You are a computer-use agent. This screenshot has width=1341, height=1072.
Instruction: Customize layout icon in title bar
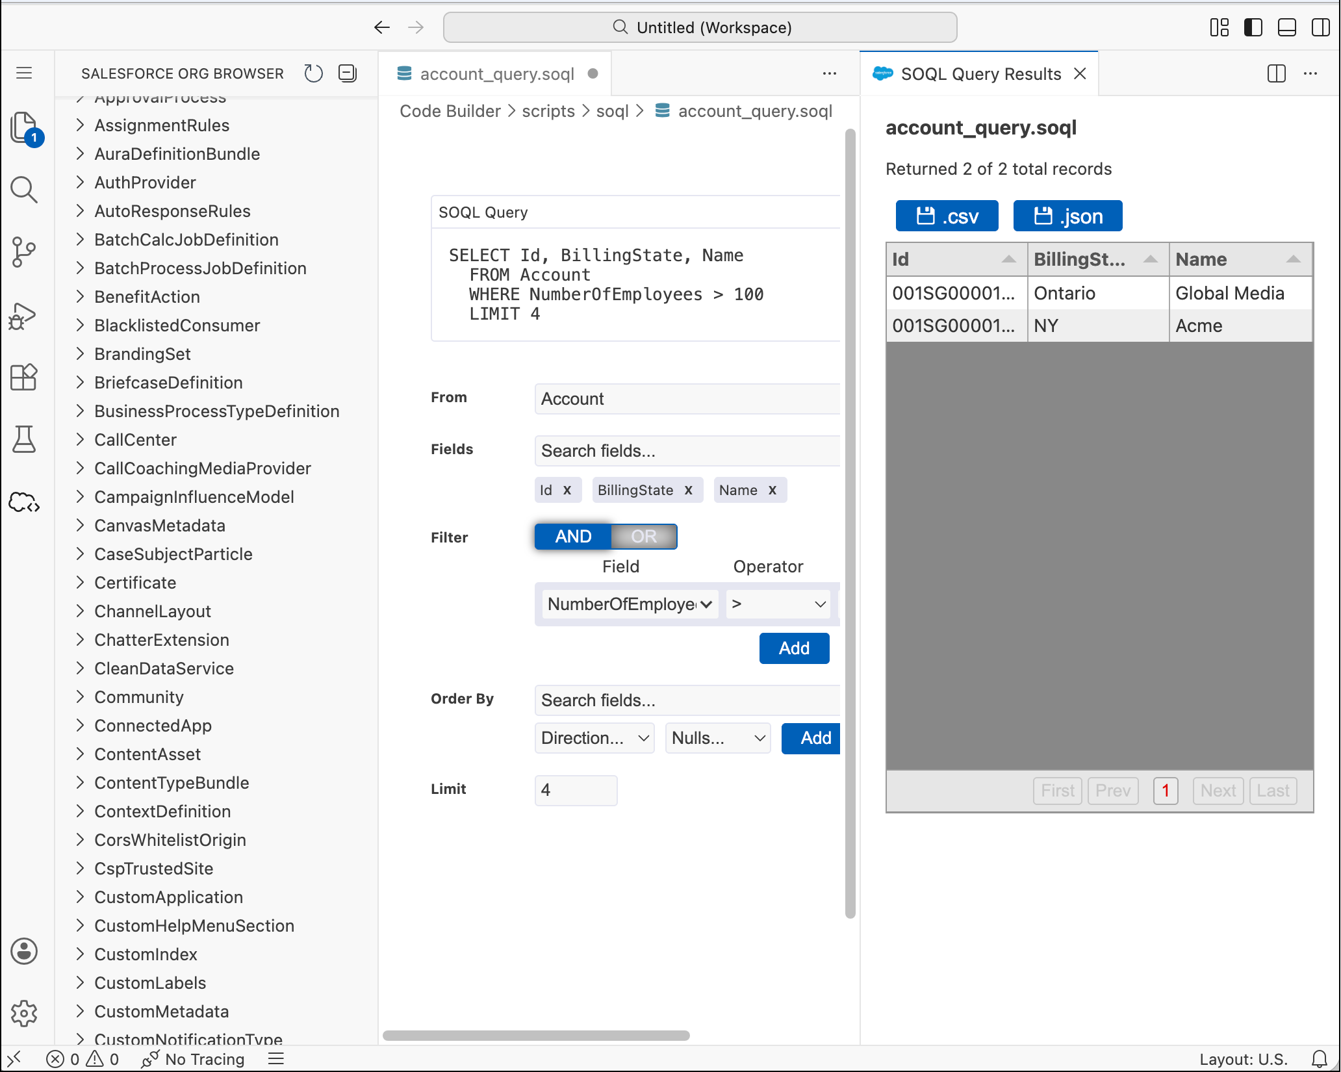pos(1220,27)
